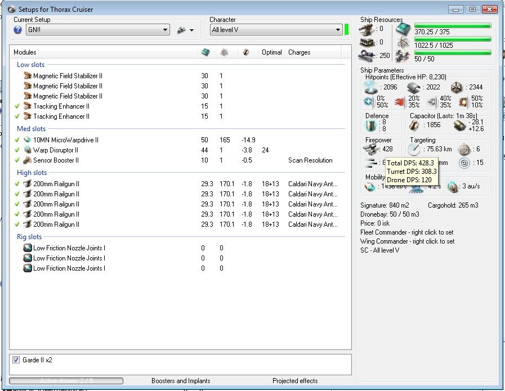Switch to Boosters and Implants tab
Image resolution: width=505 pixels, height=391 pixels.
[181, 381]
